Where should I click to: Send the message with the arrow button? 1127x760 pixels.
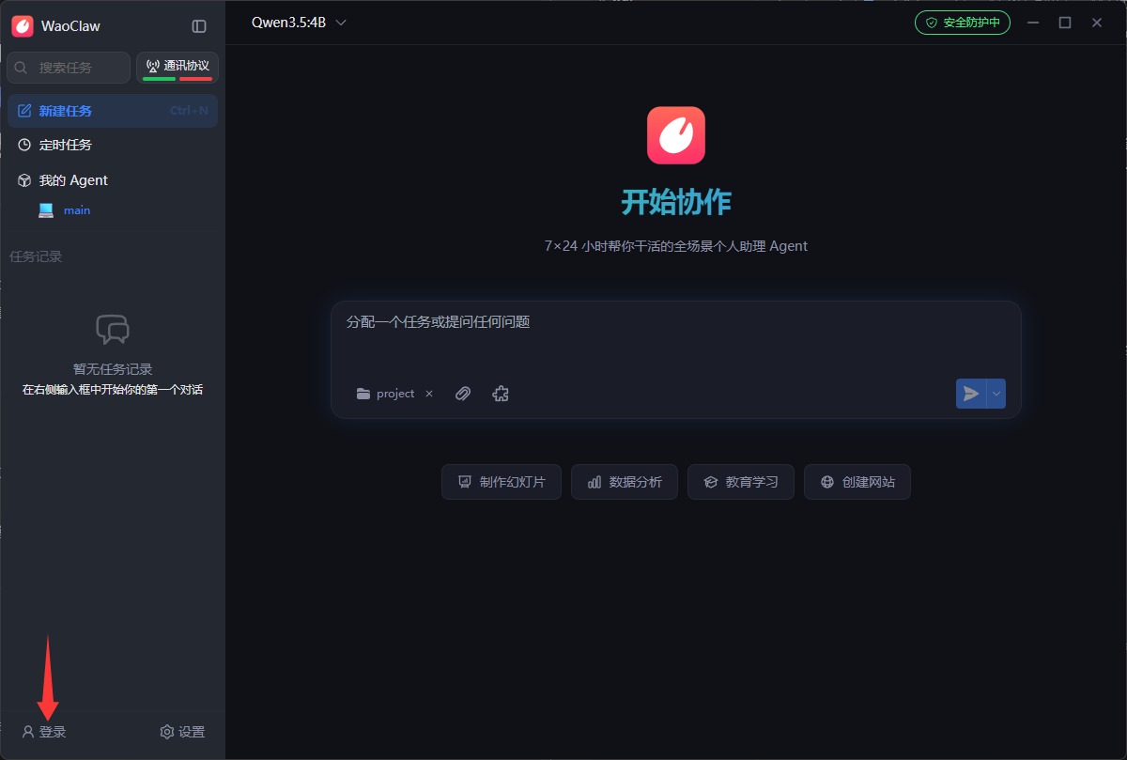click(971, 394)
